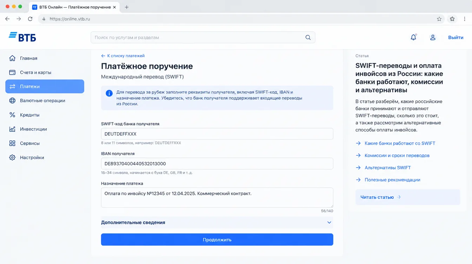This screenshot has width=472, height=264.
Task: Open Сервисы section
Action: click(45, 143)
